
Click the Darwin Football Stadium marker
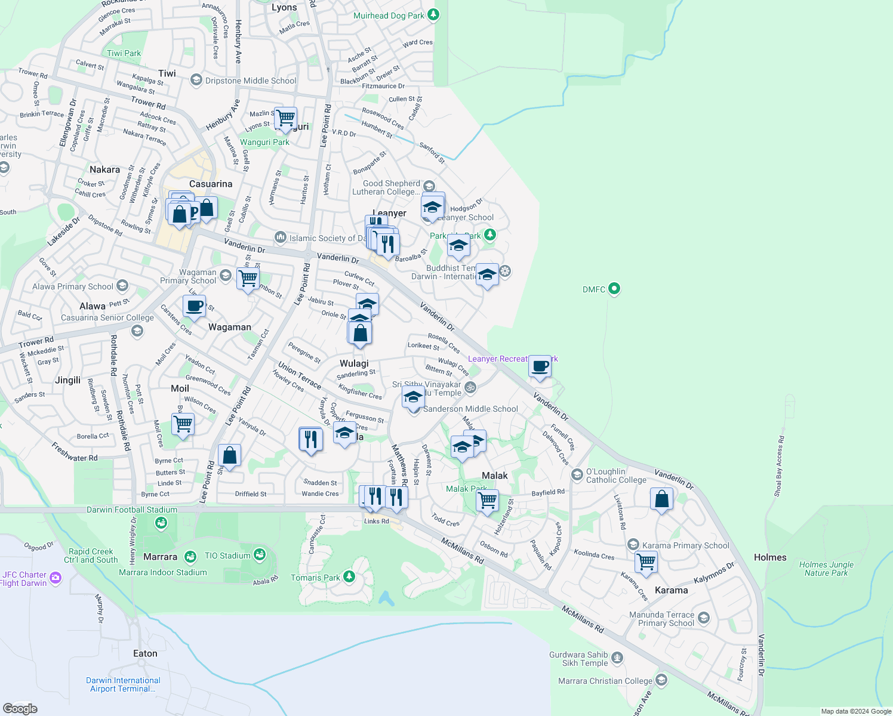pos(160,523)
